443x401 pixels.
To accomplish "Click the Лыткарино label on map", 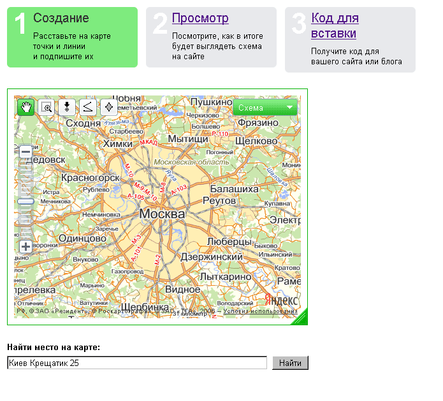I will [x=226, y=277].
